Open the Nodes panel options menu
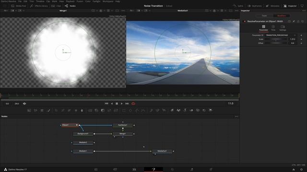This screenshot has width=307, height=172. 236,117
